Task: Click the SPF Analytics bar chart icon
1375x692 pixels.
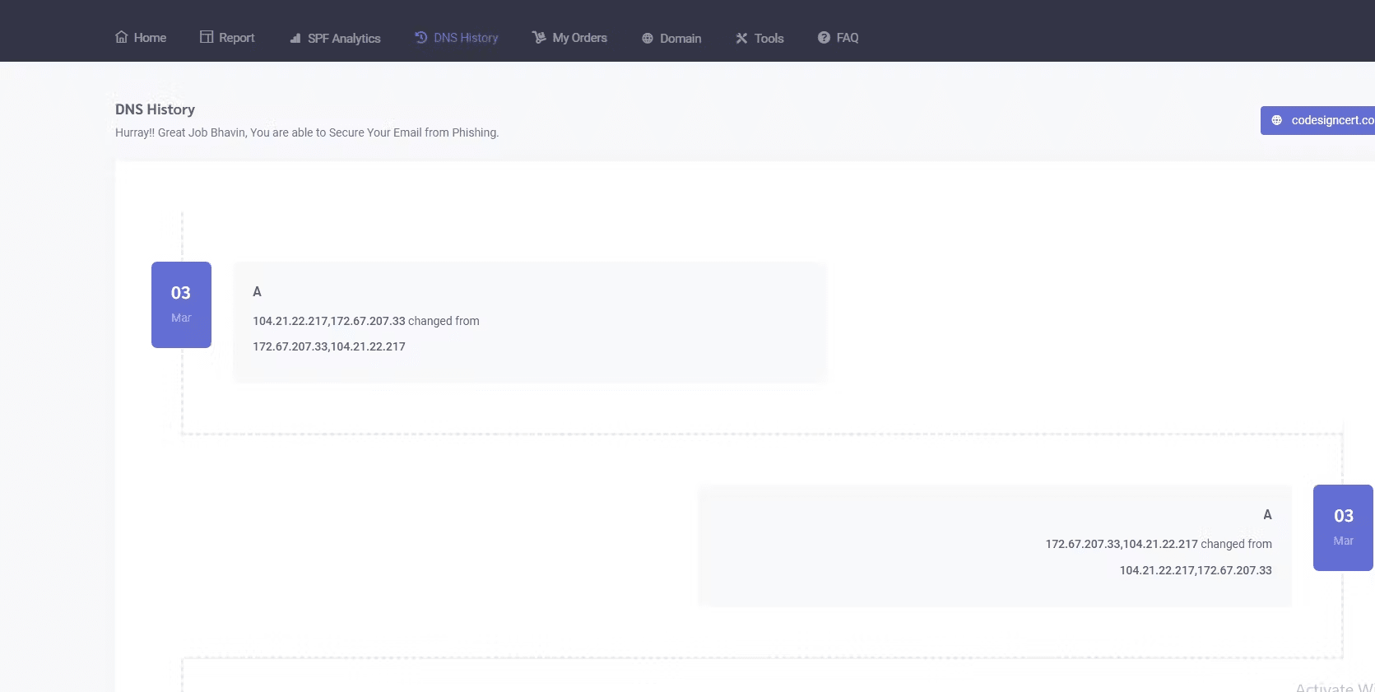Action: tap(295, 39)
